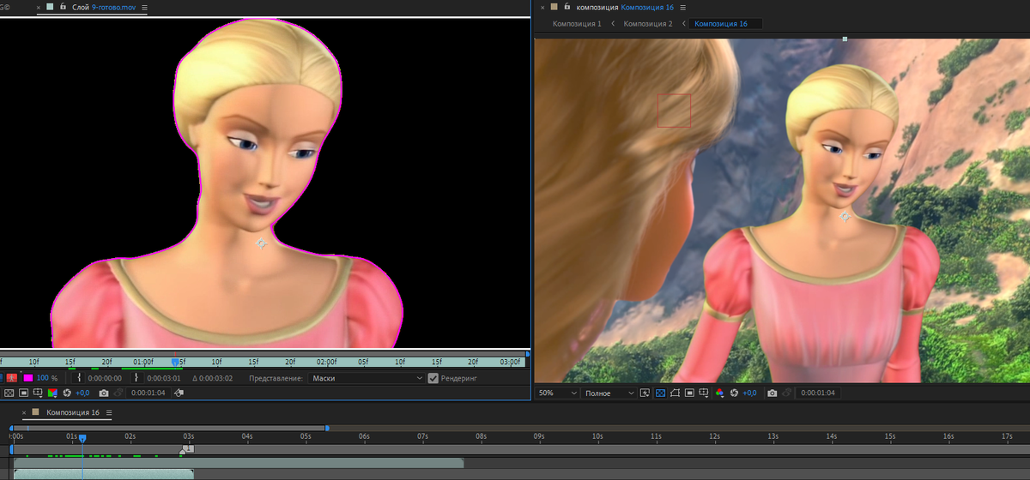This screenshot has width=1030, height=480.
Task: Click the blue playhead in the layer panel ruler
Action: point(175,362)
